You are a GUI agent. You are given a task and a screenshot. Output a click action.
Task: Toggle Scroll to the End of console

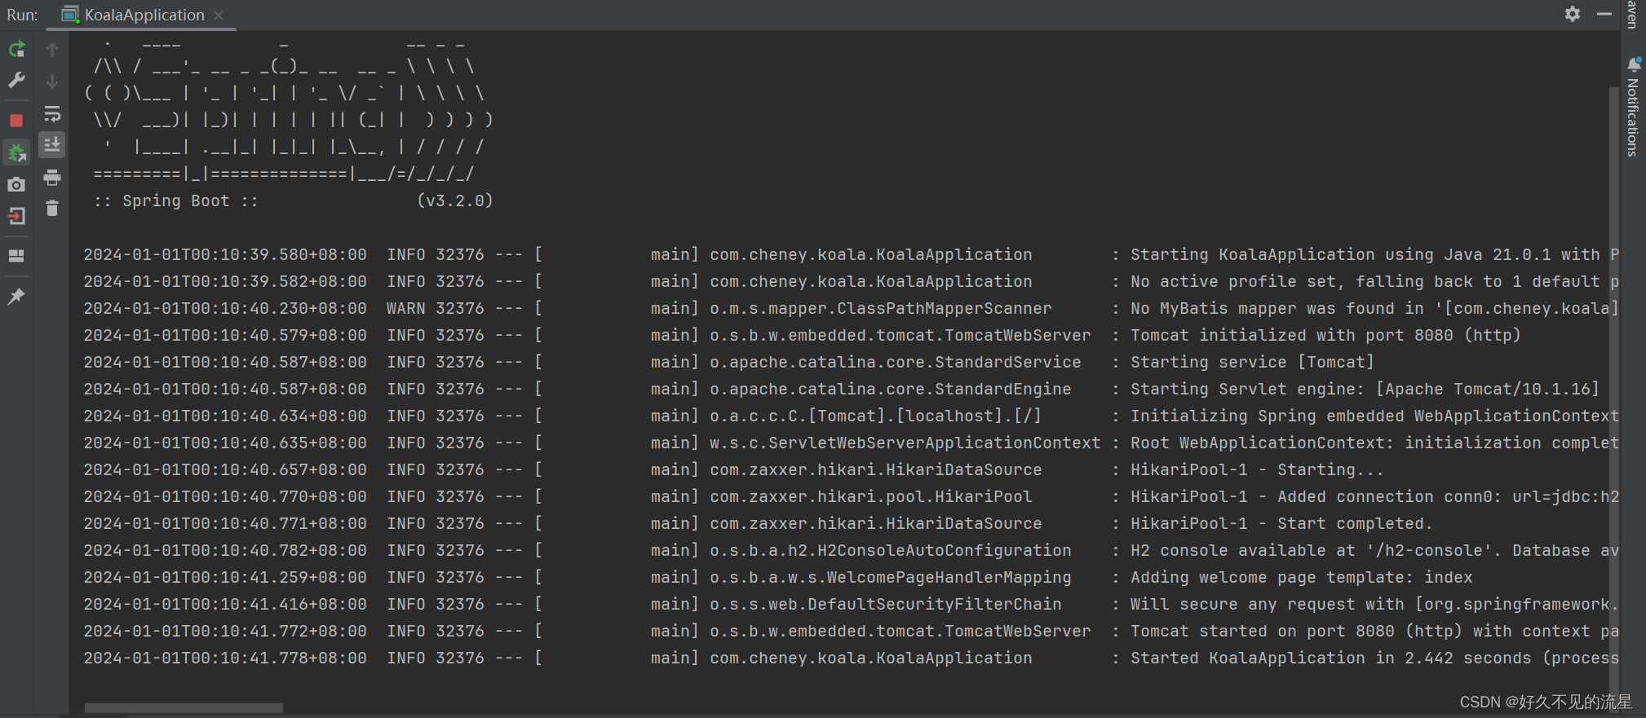[x=52, y=145]
